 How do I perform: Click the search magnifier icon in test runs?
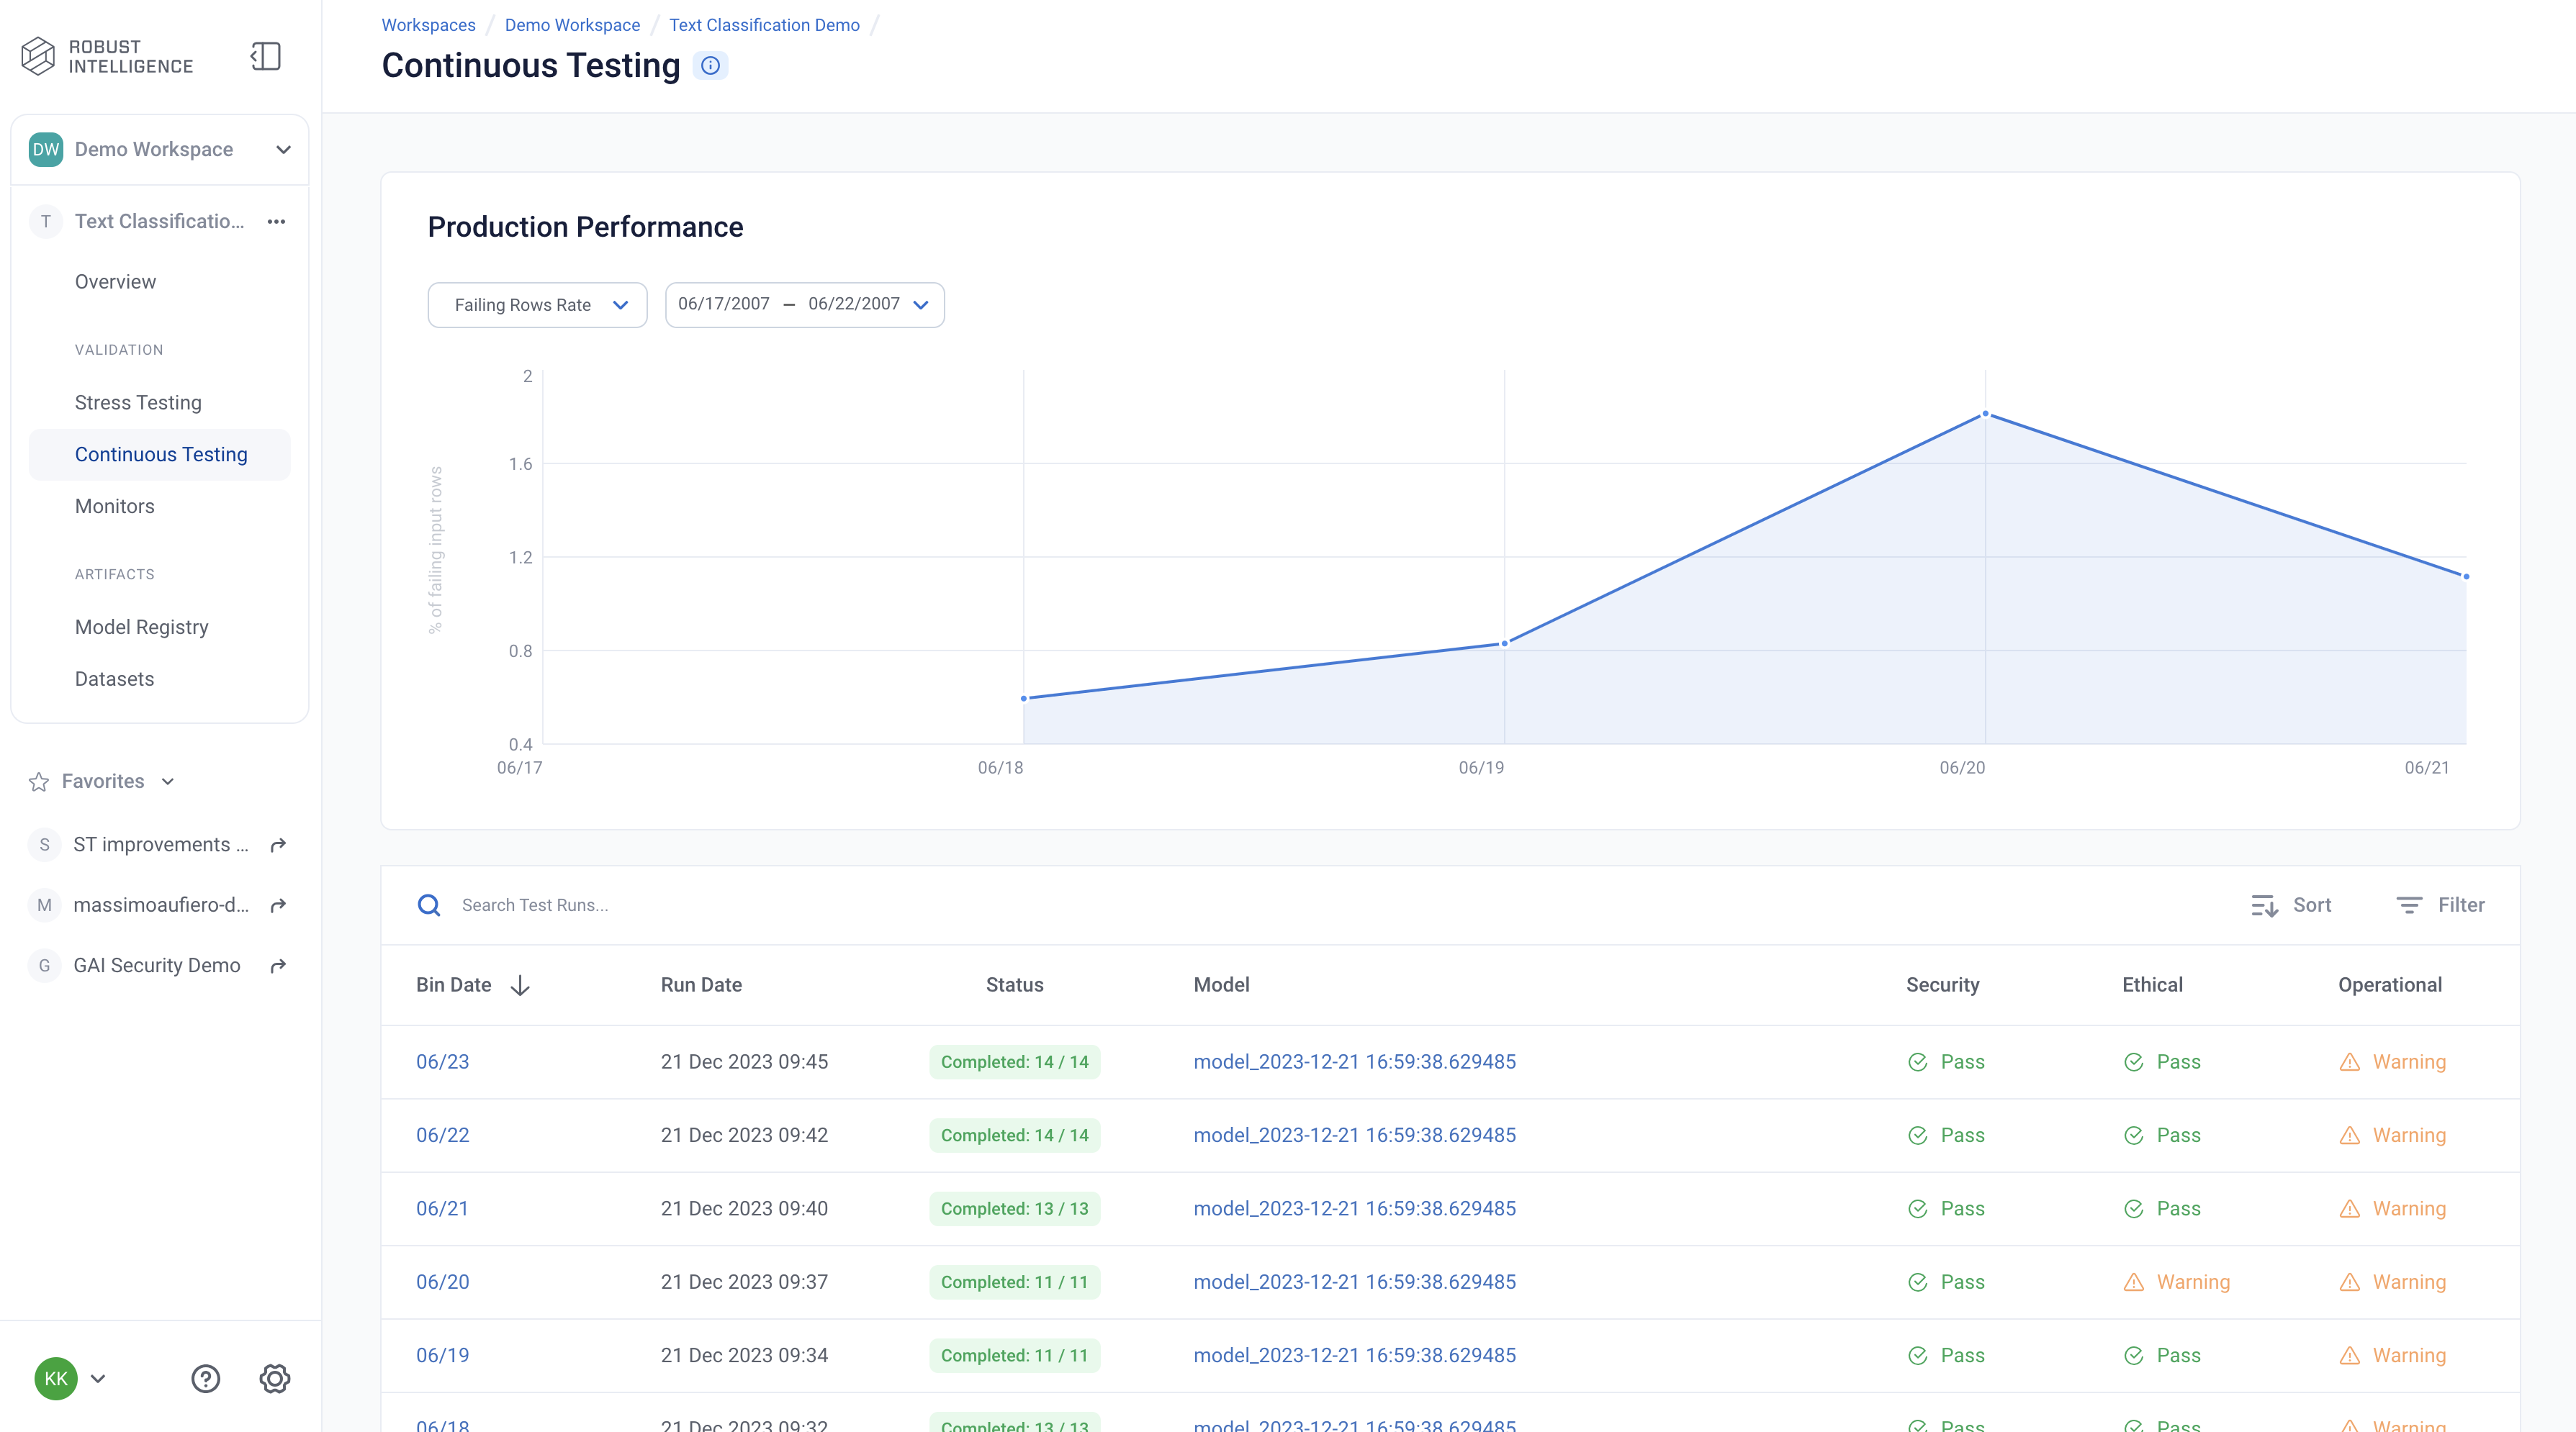[x=429, y=905]
